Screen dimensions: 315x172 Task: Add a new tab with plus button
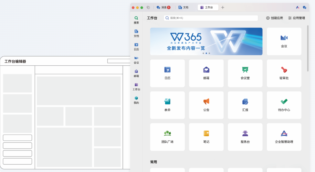pyautogui.click(x=223, y=7)
